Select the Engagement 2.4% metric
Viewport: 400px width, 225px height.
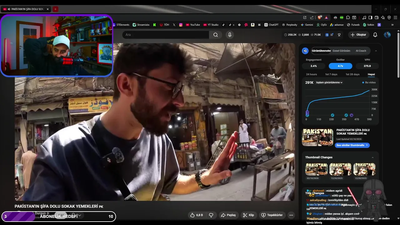coord(313,66)
